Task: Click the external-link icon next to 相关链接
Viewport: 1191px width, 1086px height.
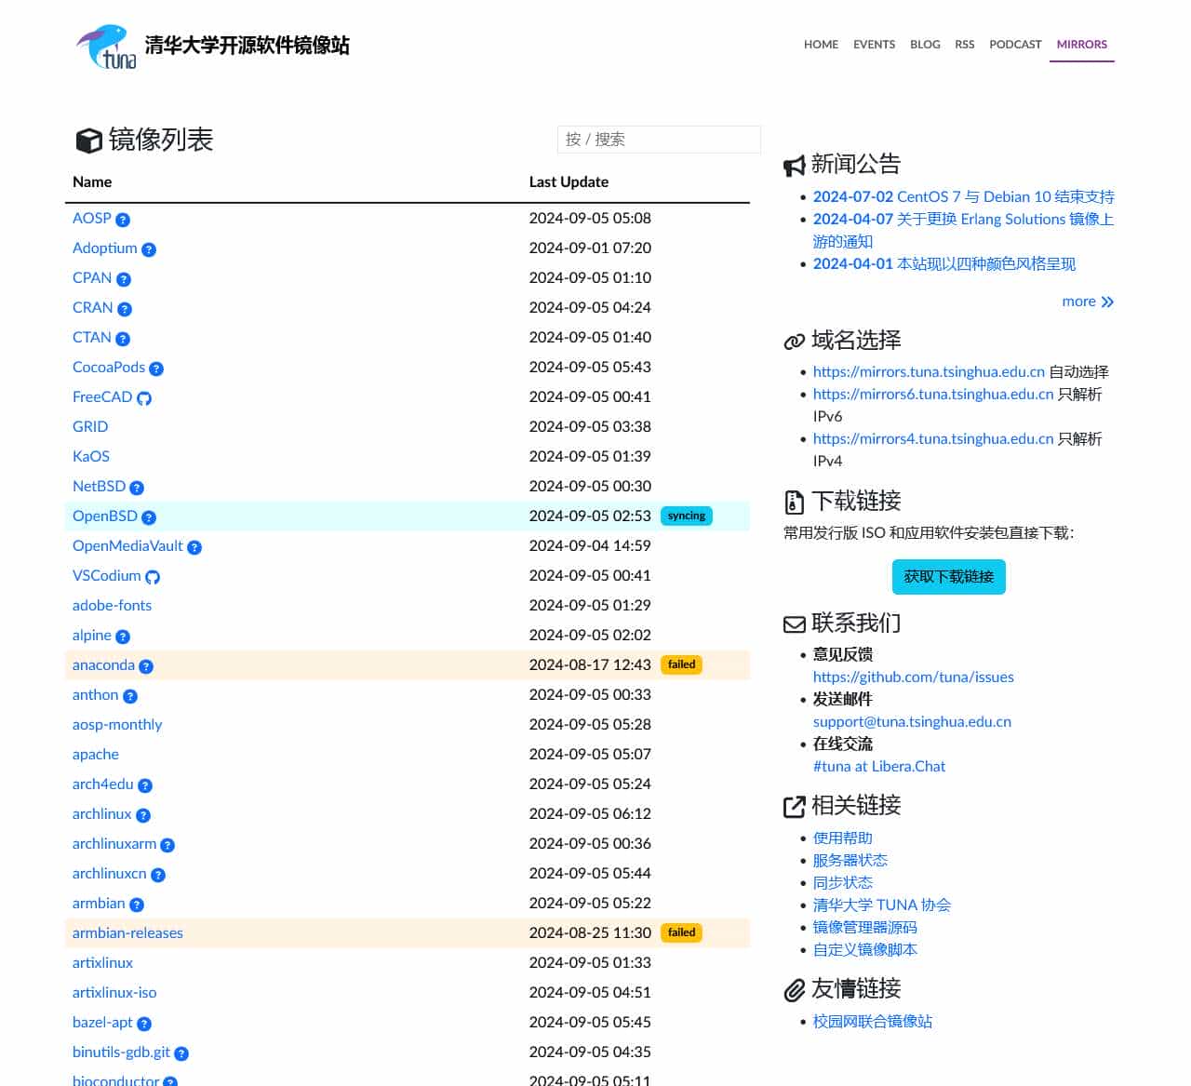Action: pos(794,804)
